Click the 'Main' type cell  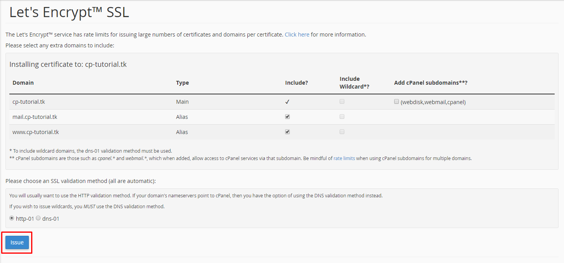(182, 102)
